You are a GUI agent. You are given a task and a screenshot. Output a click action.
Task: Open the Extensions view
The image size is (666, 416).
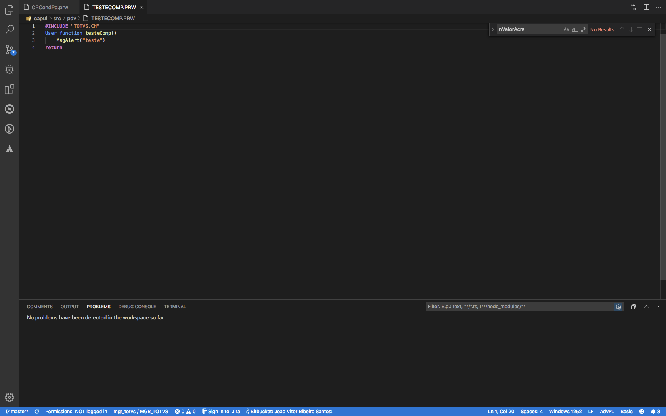coord(9,89)
